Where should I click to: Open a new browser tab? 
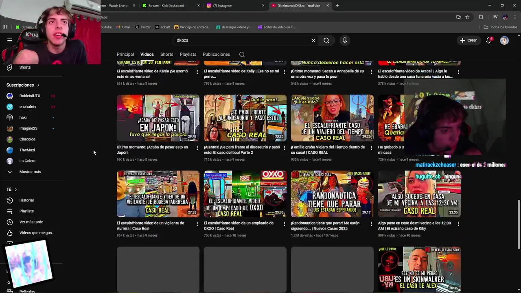pyautogui.click(x=337, y=6)
